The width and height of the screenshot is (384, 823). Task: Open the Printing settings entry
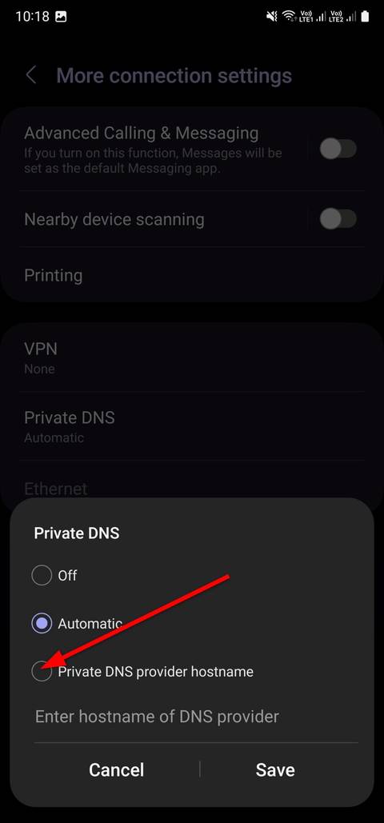(x=192, y=275)
